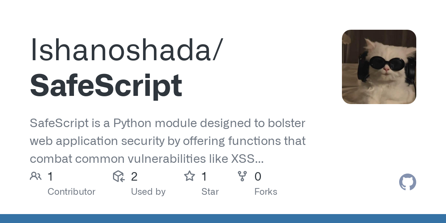The width and height of the screenshot is (446, 223).
Task: Click the GitHub Octocat logo icon
Action: tap(407, 182)
